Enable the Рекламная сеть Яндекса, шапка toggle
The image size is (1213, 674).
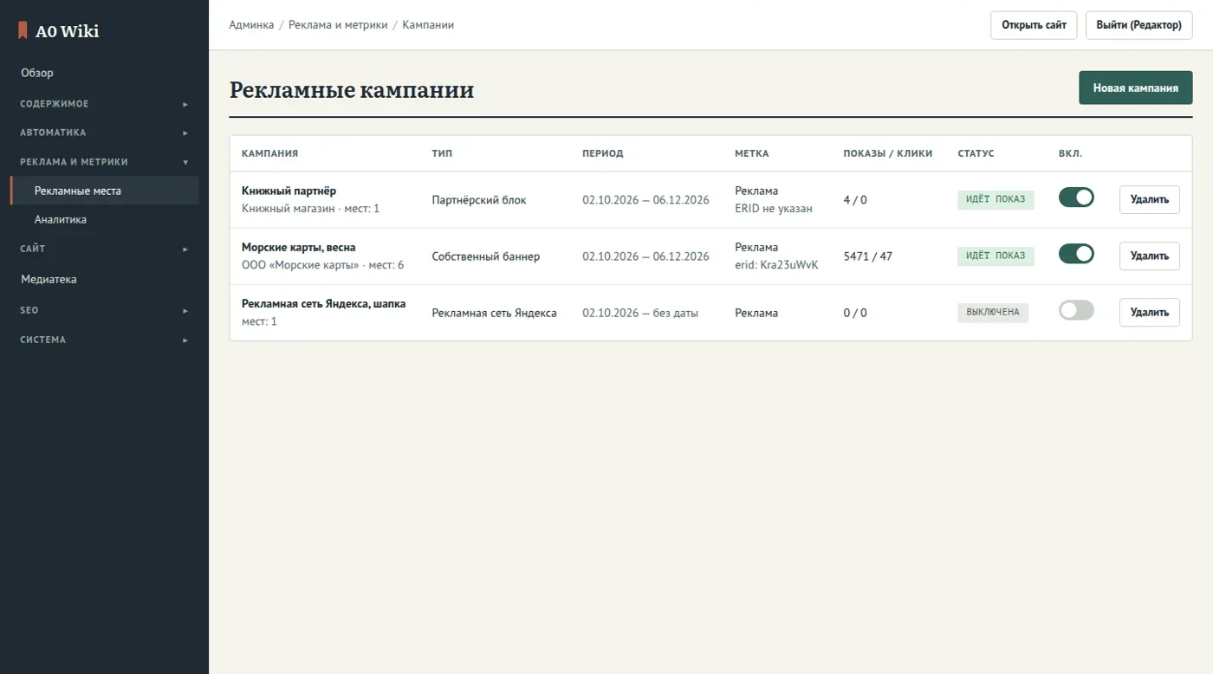[1076, 310]
